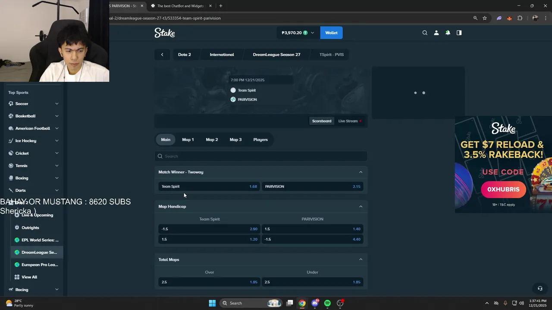Open live support headset icon
552x310 pixels.
click(x=539, y=288)
